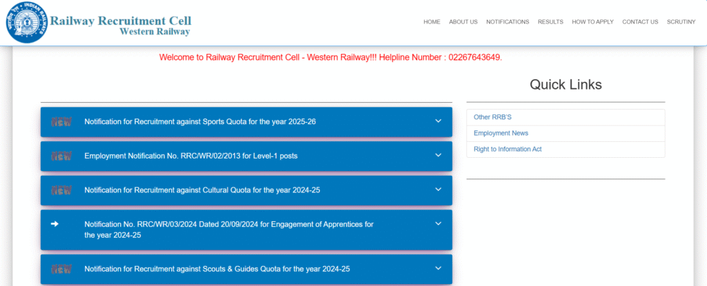
Task: Click the NEW badge beside Sports Quota notification
Action: 61,122
